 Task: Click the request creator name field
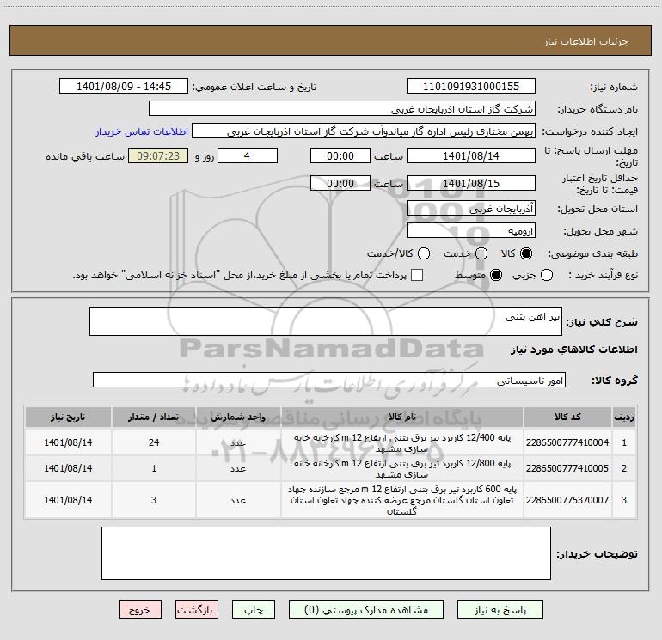tap(364, 131)
